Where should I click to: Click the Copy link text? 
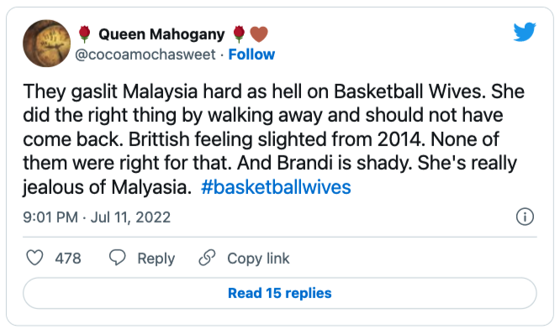click(258, 259)
